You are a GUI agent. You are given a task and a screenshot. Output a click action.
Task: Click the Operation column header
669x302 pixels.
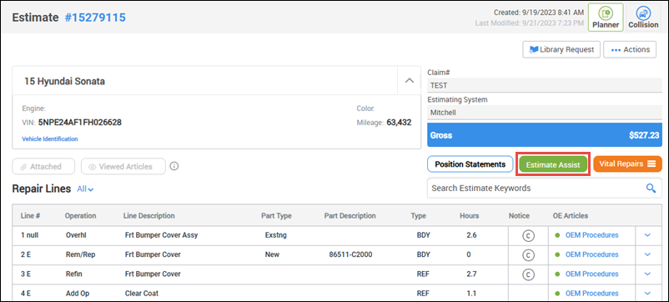[x=80, y=216]
